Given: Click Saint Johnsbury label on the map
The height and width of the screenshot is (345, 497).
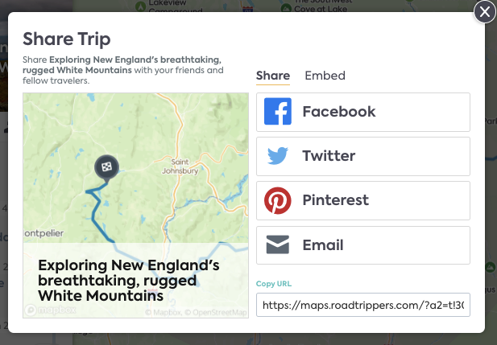Looking at the screenshot, I should pyautogui.click(x=180, y=166).
